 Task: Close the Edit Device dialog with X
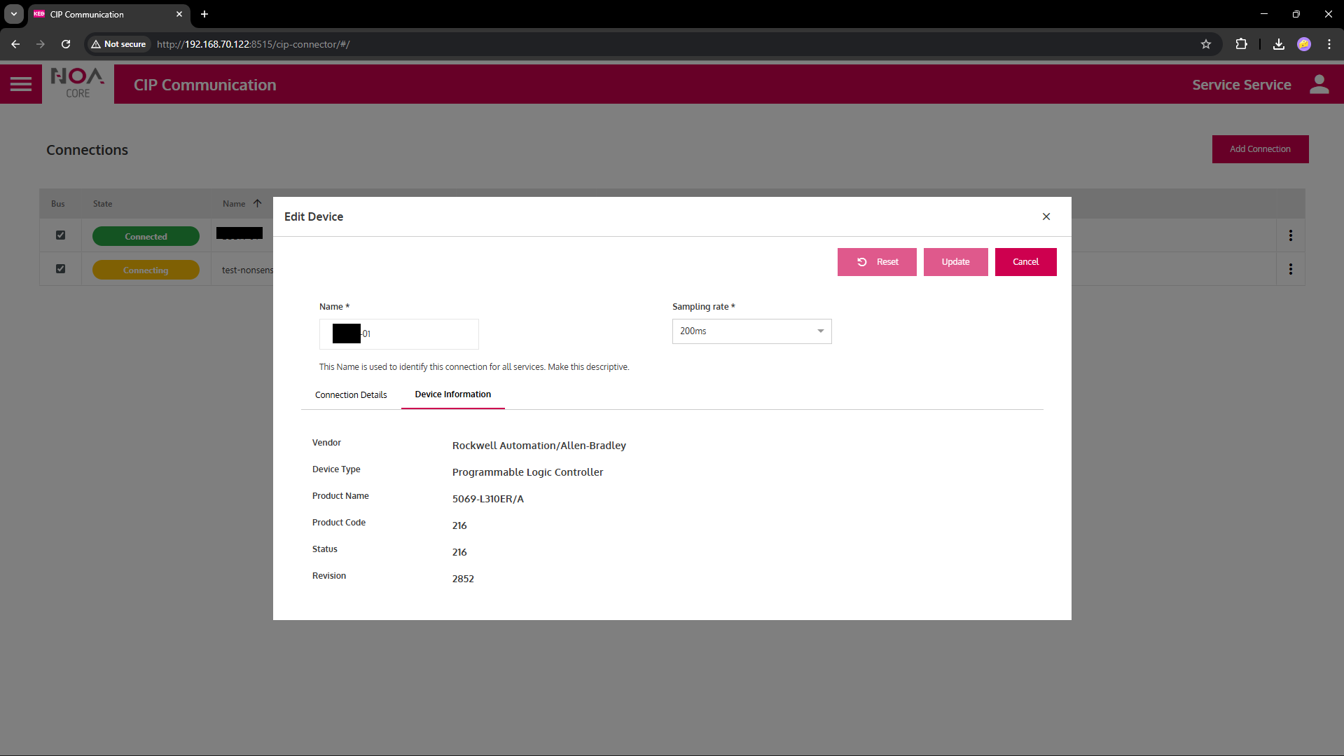click(x=1046, y=217)
